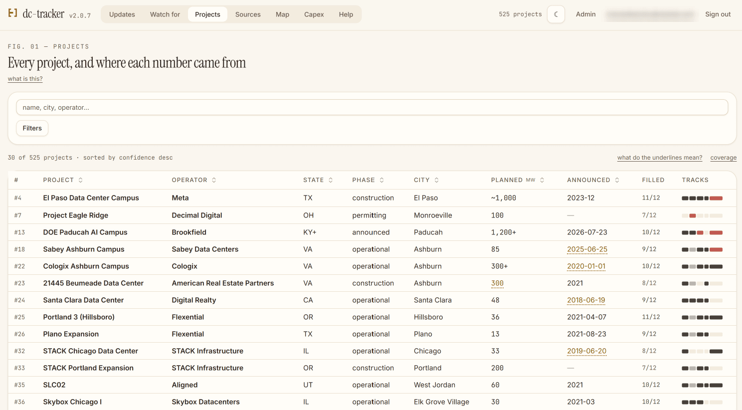Go to the Map tab

point(282,14)
